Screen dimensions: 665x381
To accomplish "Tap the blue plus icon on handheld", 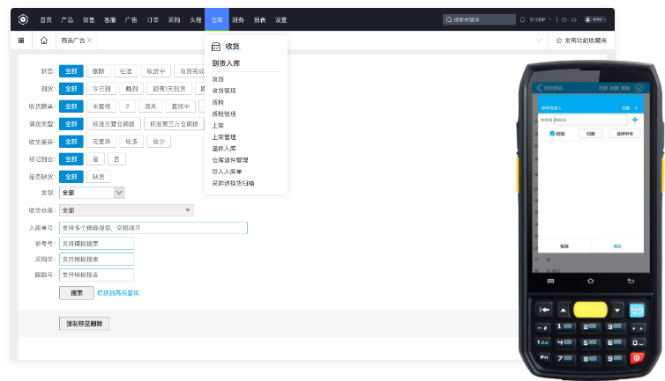I will 635,120.
